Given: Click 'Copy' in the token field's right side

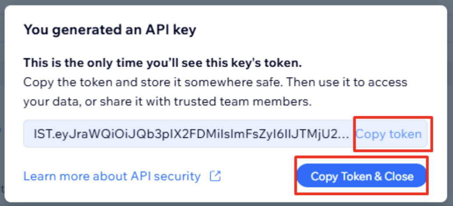Looking at the screenshot, I should click(x=371, y=135).
